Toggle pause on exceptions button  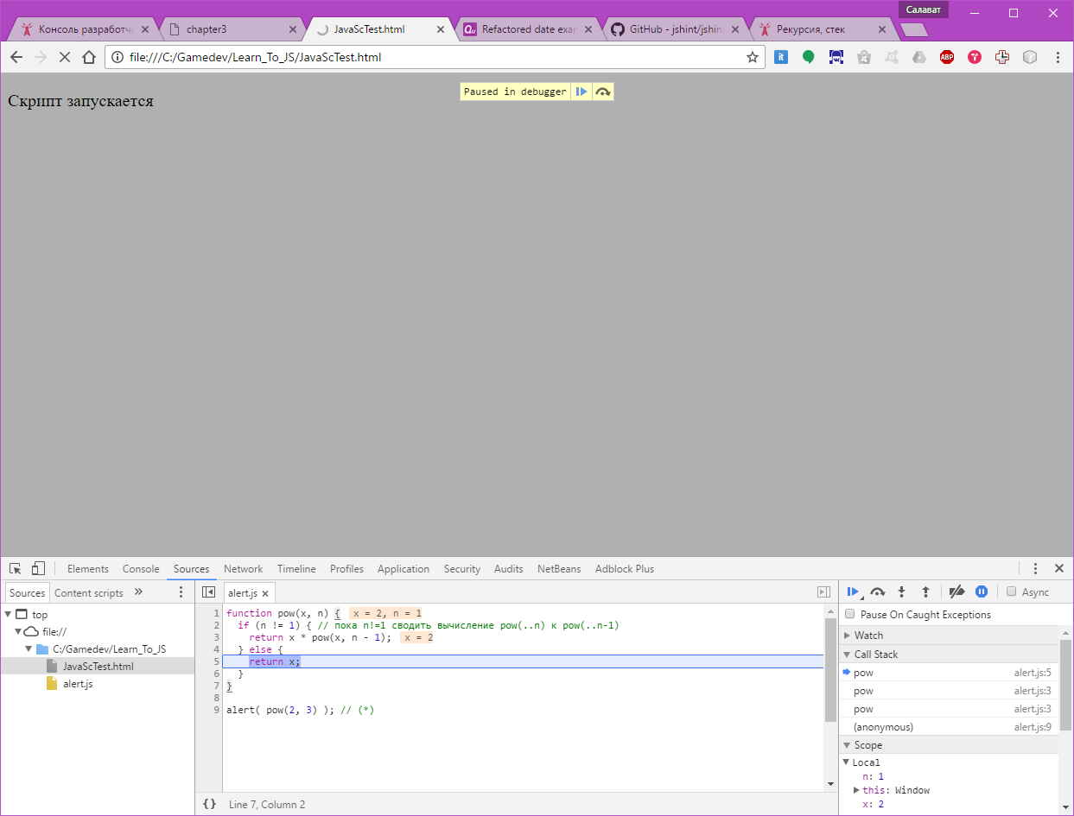(x=982, y=591)
